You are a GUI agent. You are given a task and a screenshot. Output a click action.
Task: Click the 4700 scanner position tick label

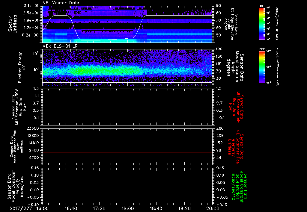34,158
